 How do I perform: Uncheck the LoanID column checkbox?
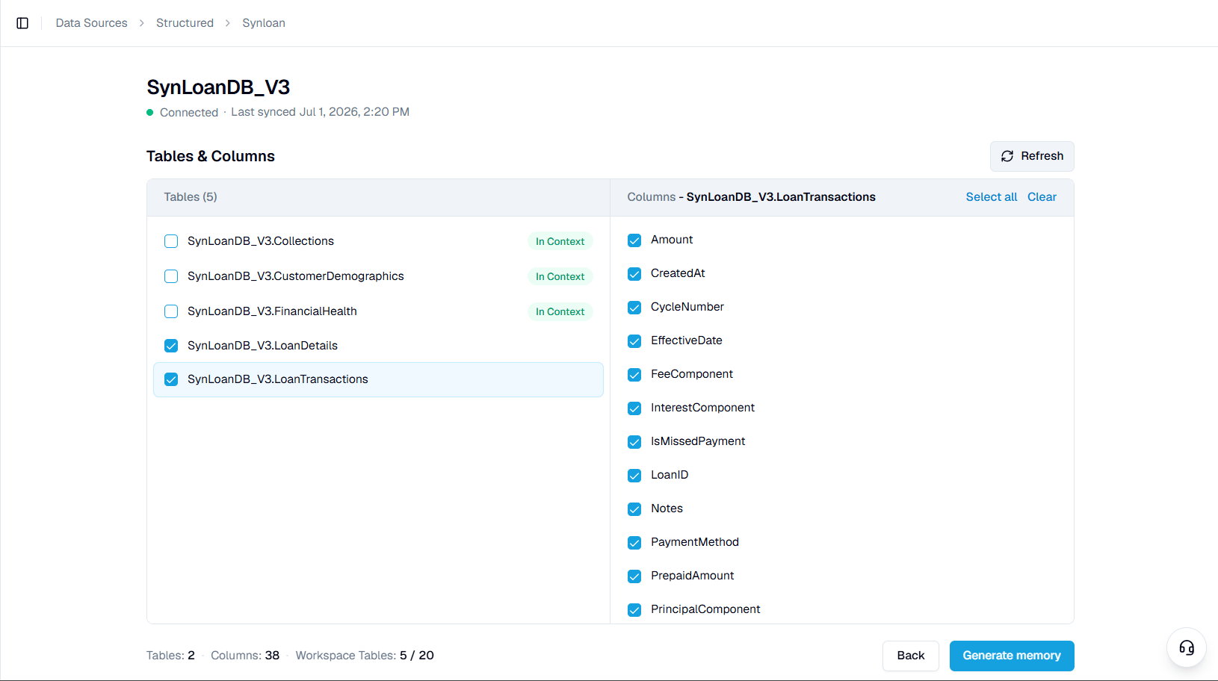point(634,476)
